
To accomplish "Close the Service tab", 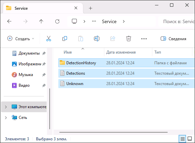I will [x=76, y=8].
